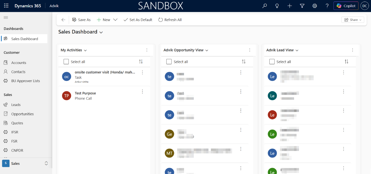Open Advik Opportunity View more options ellipsis
Viewport: 371px width, 174px height.
click(x=250, y=50)
